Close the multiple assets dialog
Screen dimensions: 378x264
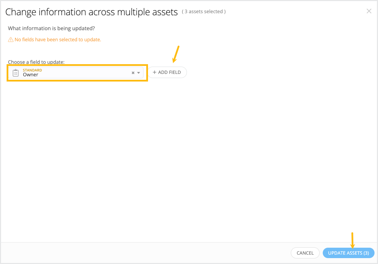369,11
